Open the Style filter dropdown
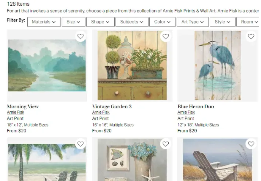This screenshot has width=261, height=181. [x=222, y=22]
